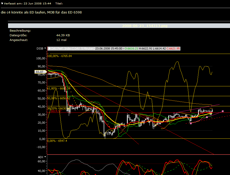This screenshot has width=230, height=175.
Task: Click the Fibonacci label '0,00% - 6547.4'
Action: click(x=57, y=141)
